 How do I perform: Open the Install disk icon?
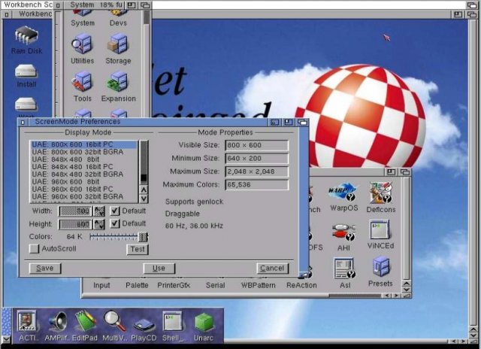click(26, 76)
